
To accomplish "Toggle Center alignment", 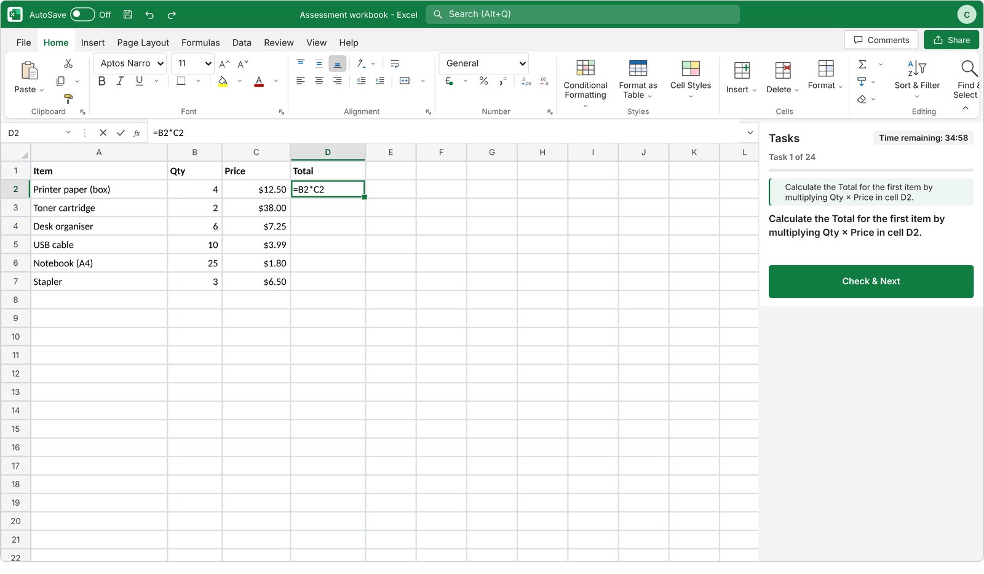I will click(x=319, y=81).
